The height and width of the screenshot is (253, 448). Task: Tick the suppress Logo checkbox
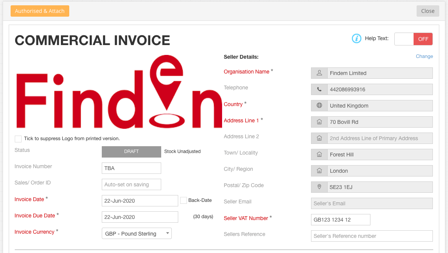18,139
